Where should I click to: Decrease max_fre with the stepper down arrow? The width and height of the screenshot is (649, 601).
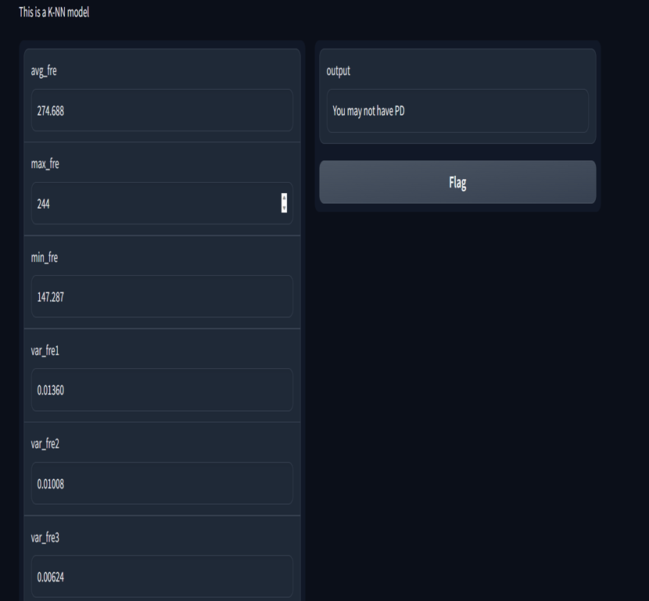(x=284, y=208)
